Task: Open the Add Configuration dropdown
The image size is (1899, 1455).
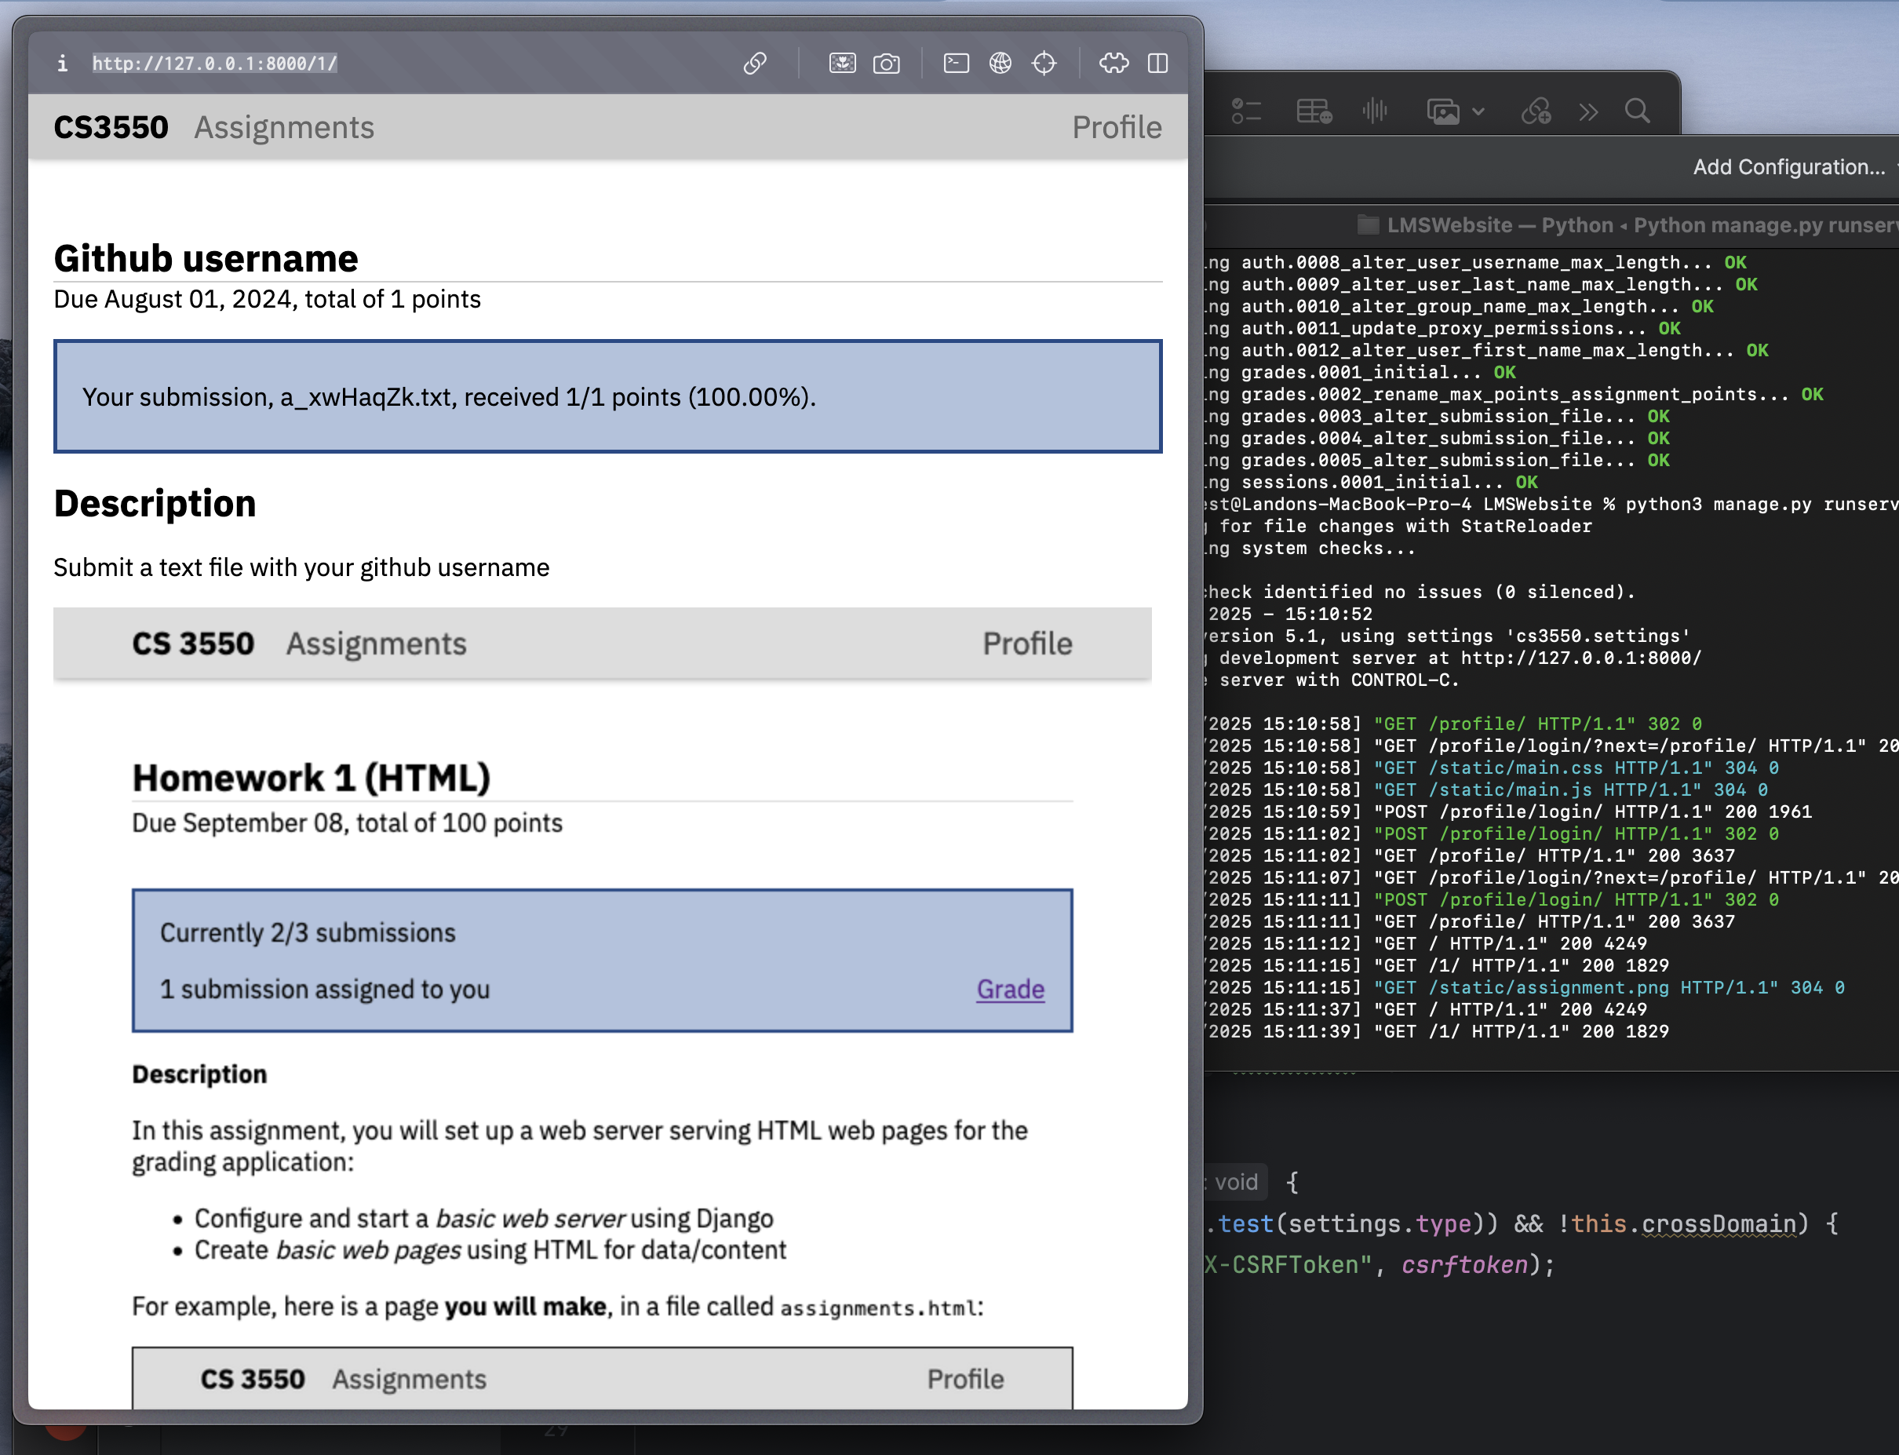Action: [x=1789, y=167]
